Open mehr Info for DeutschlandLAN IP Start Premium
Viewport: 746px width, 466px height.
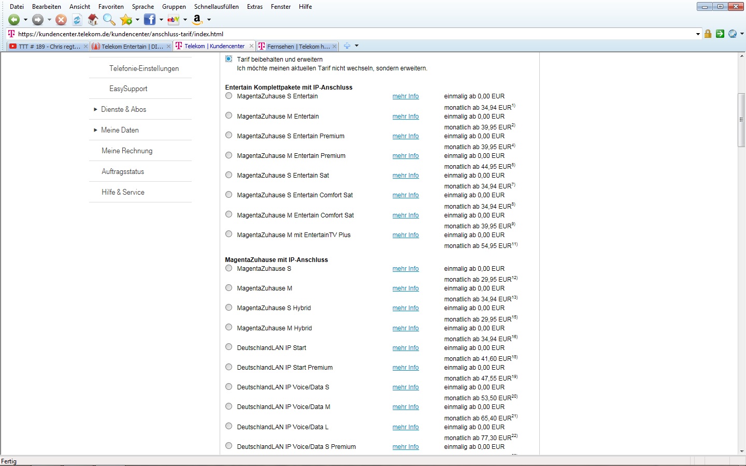[406, 368]
